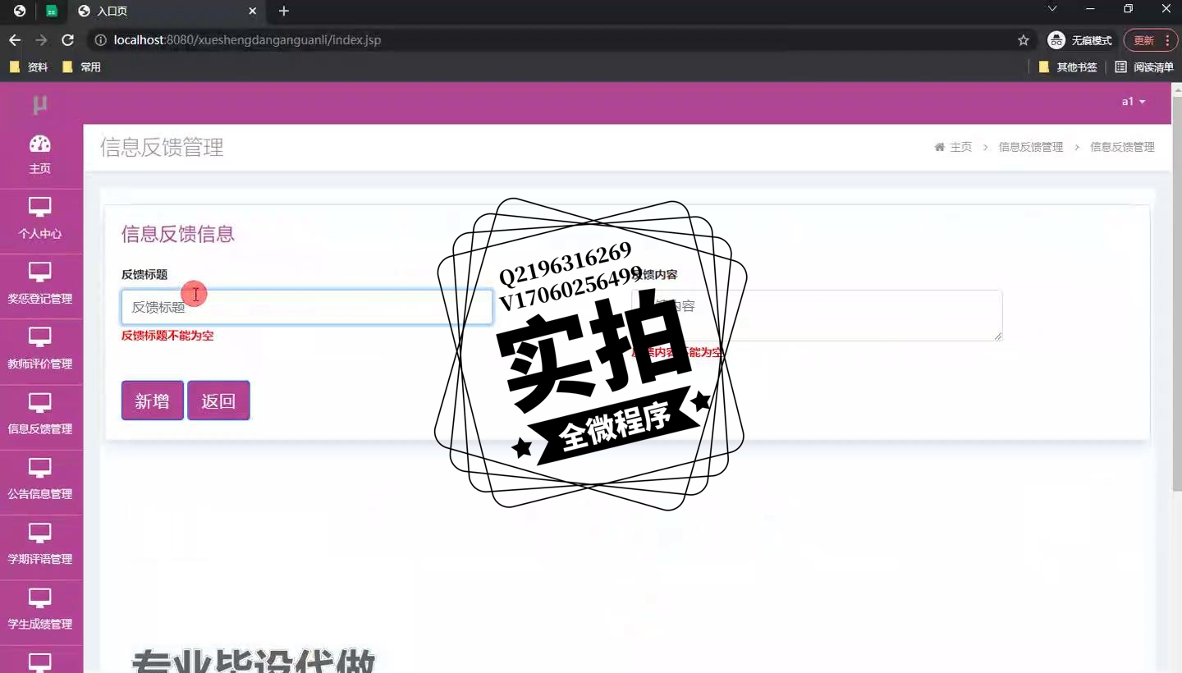Click the address bar URL

coord(247,40)
